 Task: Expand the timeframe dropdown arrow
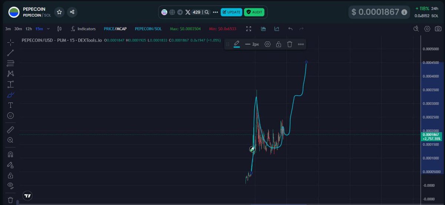pos(49,29)
